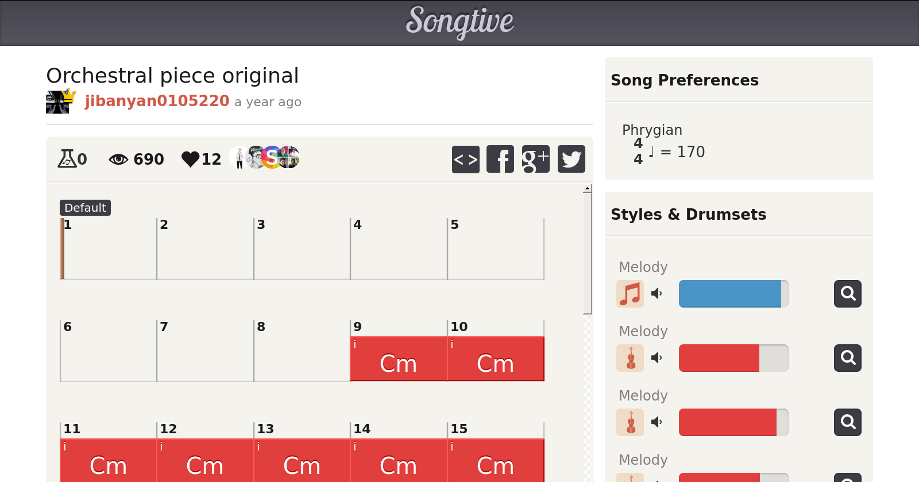Click the heart likes icon
The image size is (919, 482).
click(190, 159)
